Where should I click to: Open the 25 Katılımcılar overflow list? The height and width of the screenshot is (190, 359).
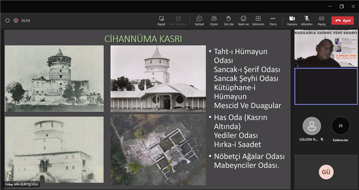click(341, 126)
